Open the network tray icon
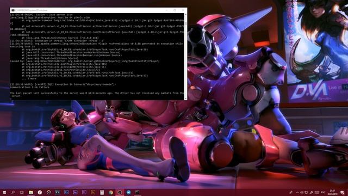Image resolution: width=348 pixels, height=196 pixels. pos(306,192)
